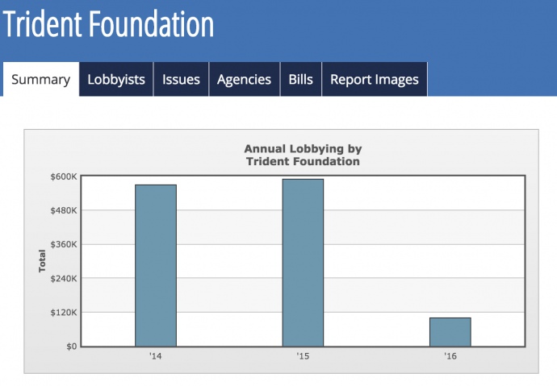Viewport: 557px width, 386px height.
Task: Click the $600K y-axis label
Action: click(62, 176)
